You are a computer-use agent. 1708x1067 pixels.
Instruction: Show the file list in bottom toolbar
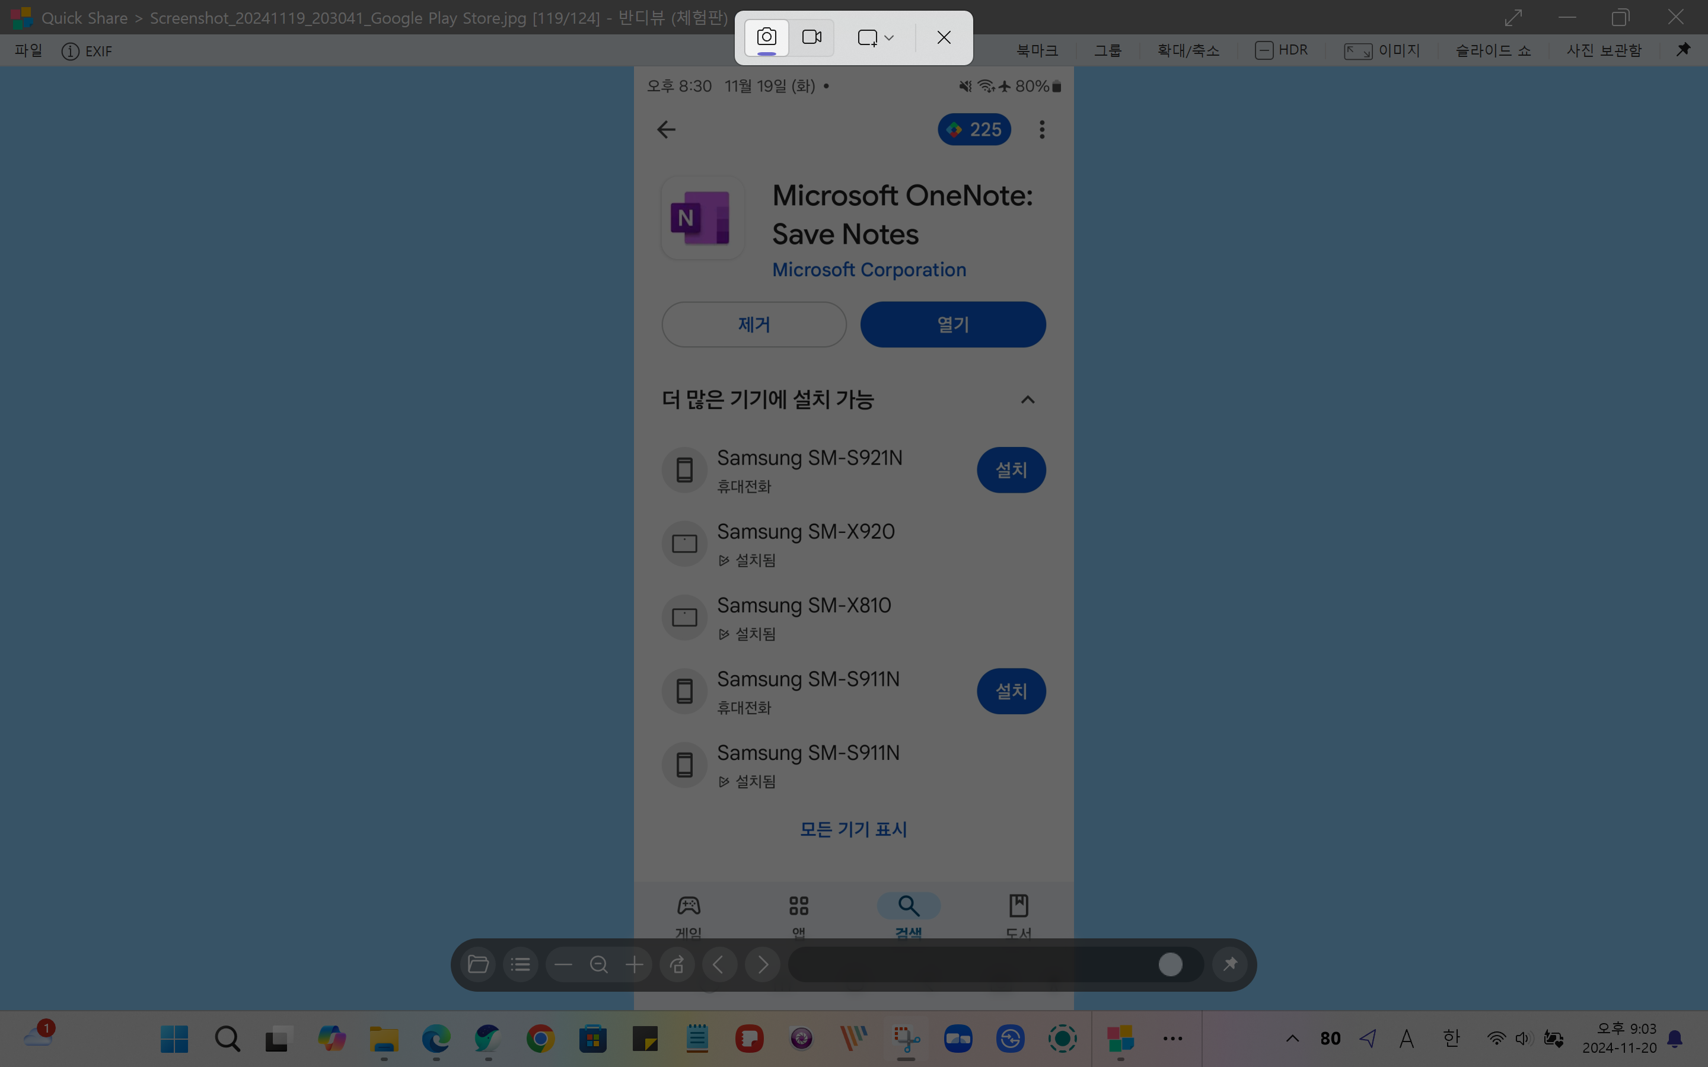[x=521, y=964]
